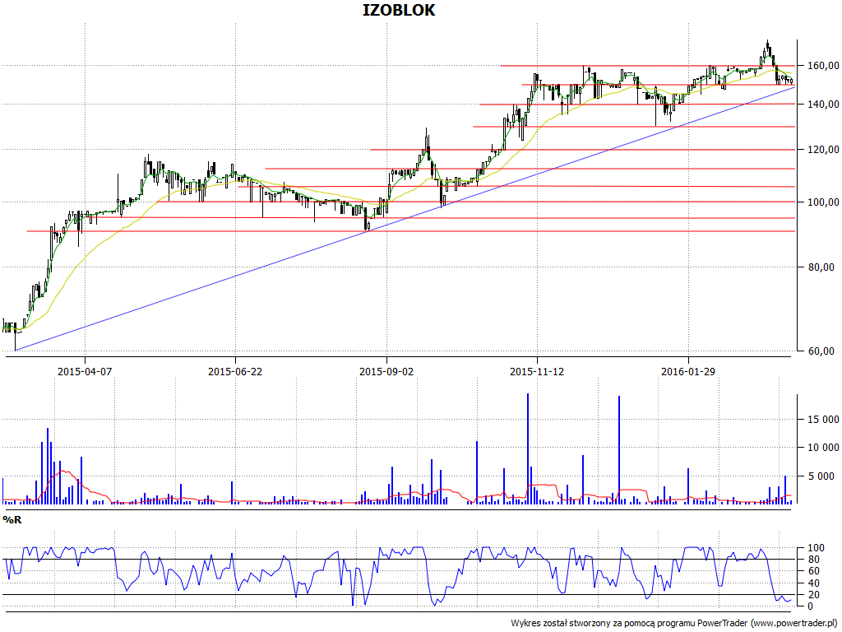This screenshot has height=632, width=842.
Task: Click the 0 level on %R axis
Action: click(x=808, y=606)
